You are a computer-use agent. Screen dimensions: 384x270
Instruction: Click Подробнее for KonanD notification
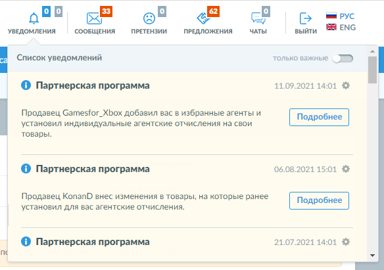point(319,200)
